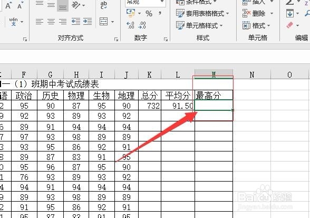Select column L header

(178, 74)
